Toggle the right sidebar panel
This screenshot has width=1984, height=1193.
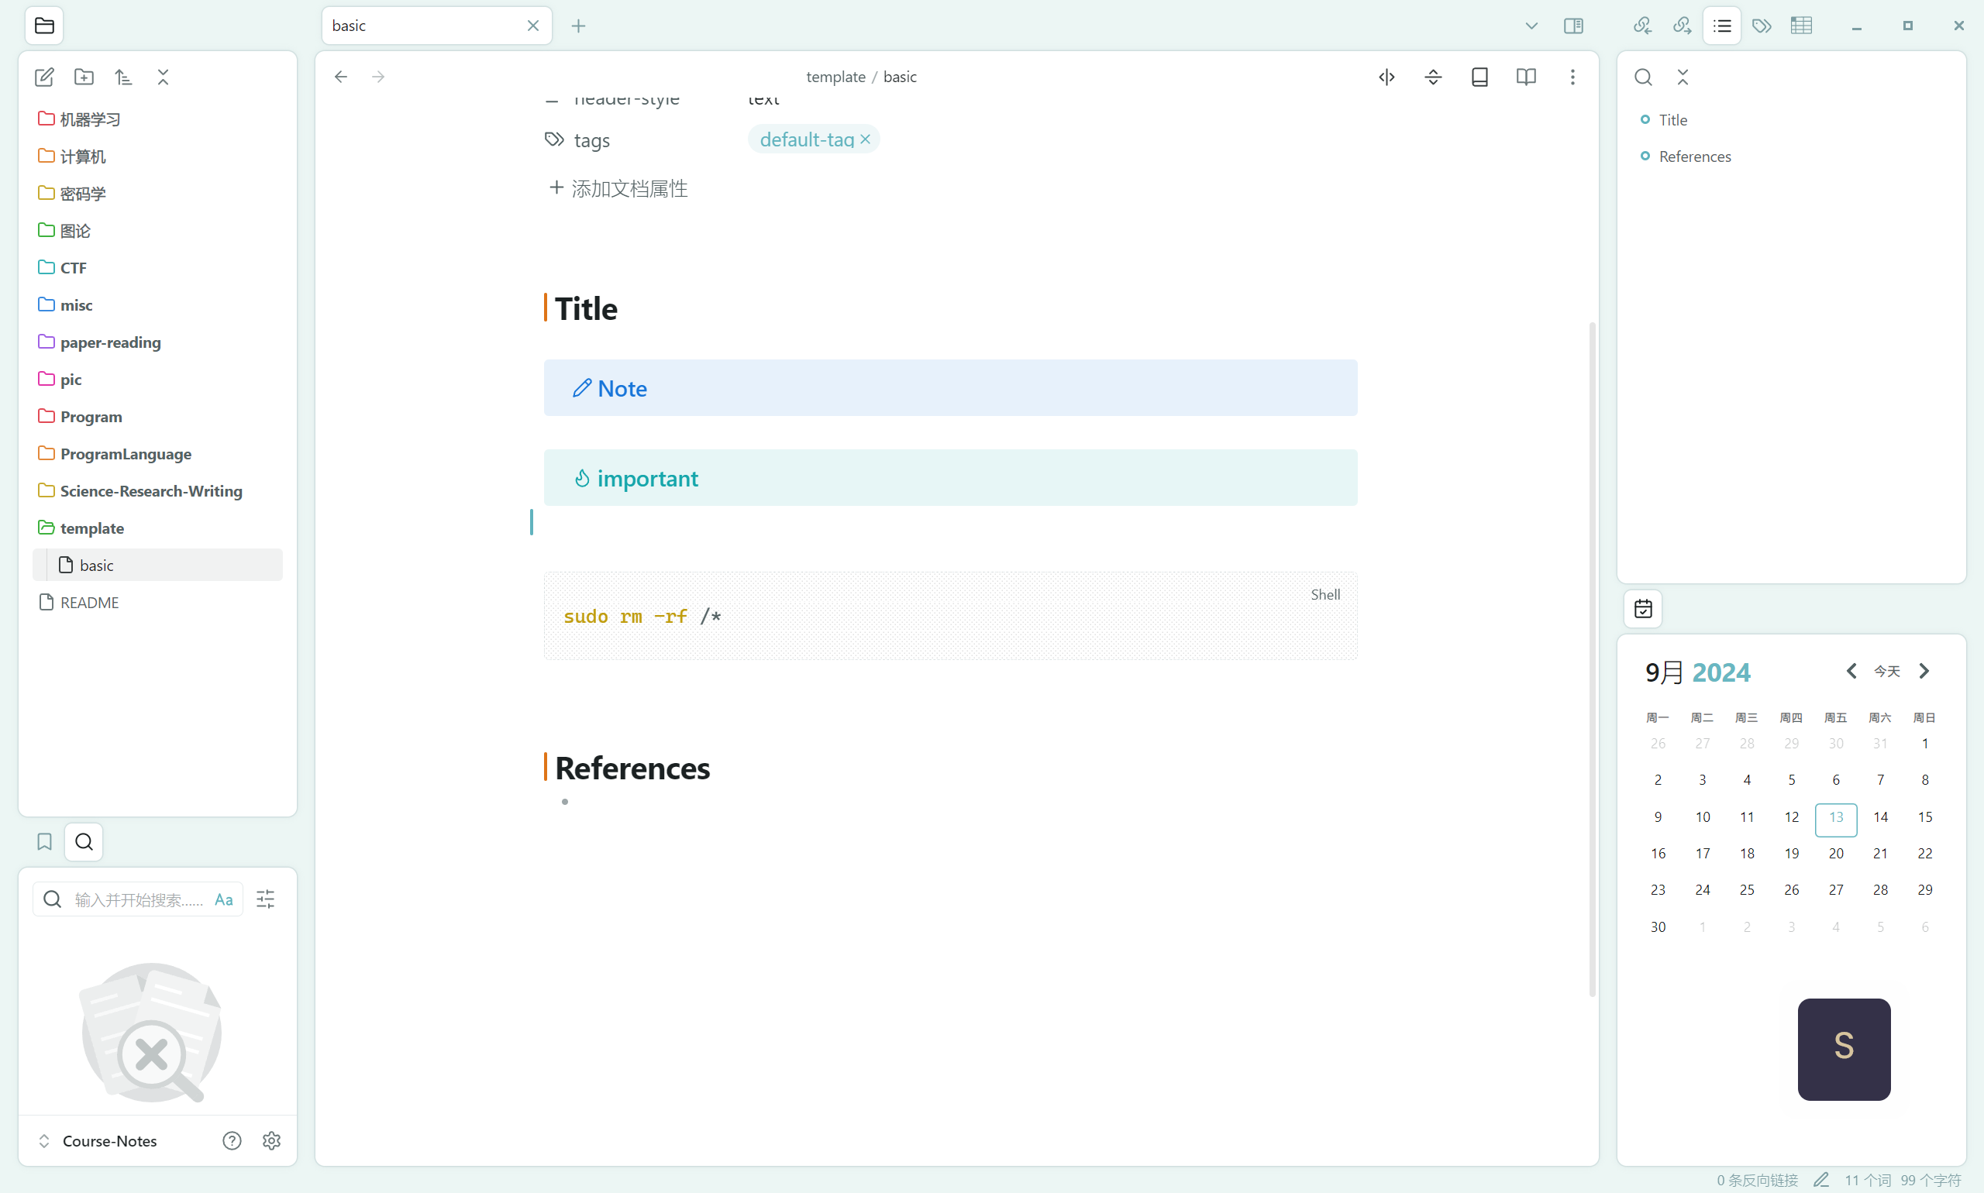[x=1573, y=26]
